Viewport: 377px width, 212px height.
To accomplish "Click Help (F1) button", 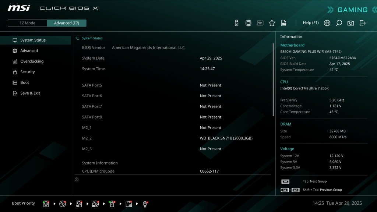I will 310,23.
